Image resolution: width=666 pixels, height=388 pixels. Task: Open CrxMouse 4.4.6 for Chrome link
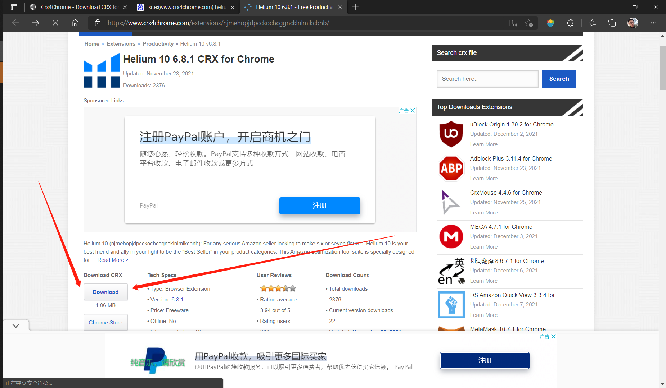506,193
